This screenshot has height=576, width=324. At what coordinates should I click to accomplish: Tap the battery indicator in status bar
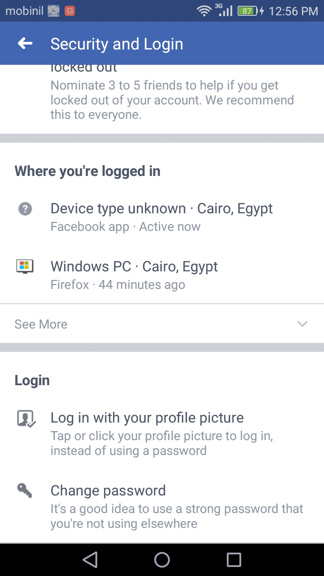click(x=247, y=11)
